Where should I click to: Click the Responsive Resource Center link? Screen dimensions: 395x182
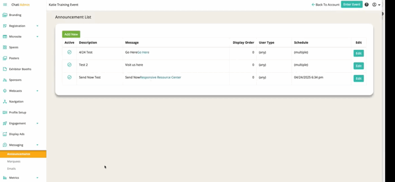point(160,77)
